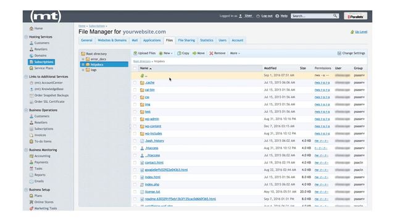Expand the httpdocs tree node
Screen dimensions: 395x222
click(x=83, y=65)
